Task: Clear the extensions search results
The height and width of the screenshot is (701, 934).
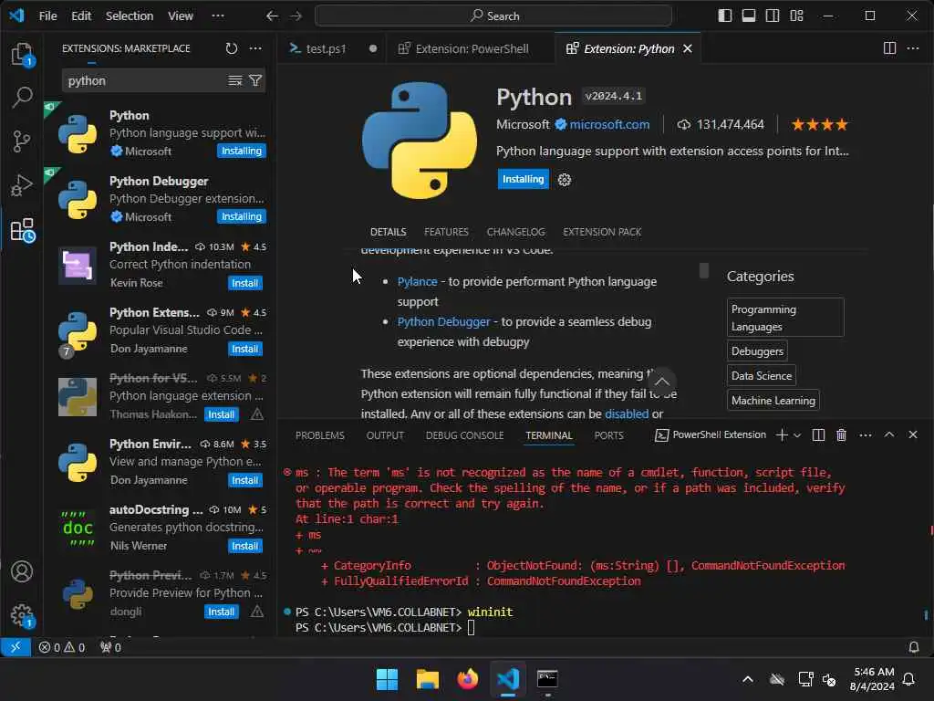Action: point(235,80)
